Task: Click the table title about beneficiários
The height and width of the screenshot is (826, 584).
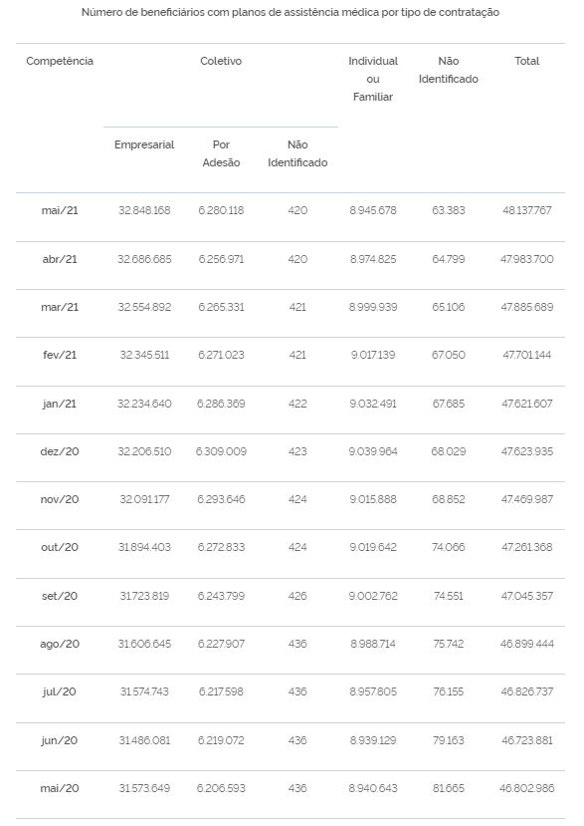Action: point(291,13)
